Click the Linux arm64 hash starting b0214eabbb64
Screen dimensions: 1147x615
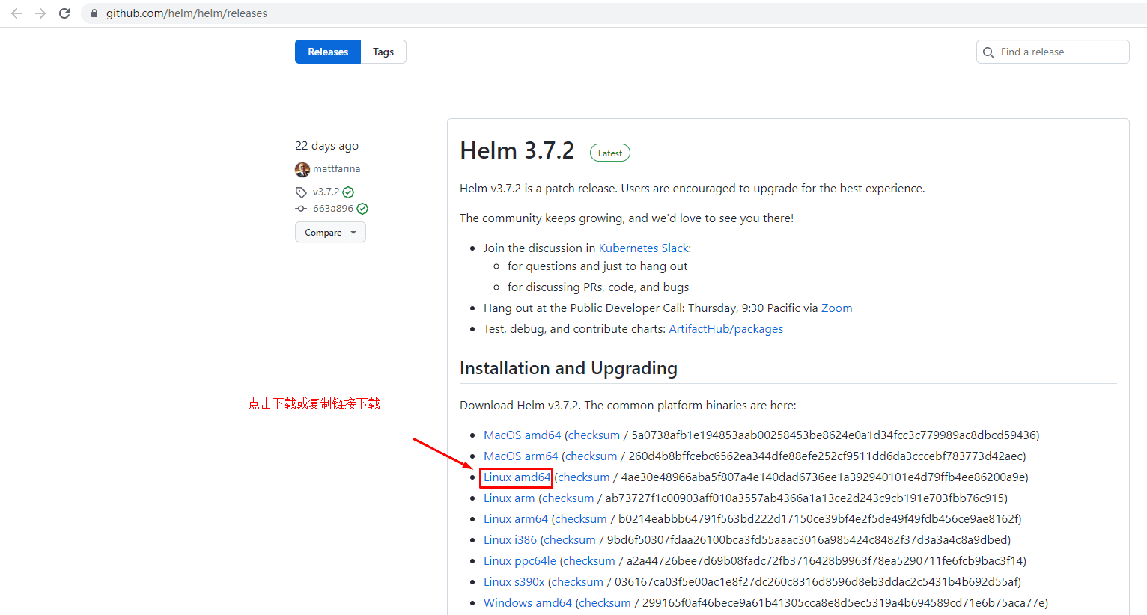818,519
